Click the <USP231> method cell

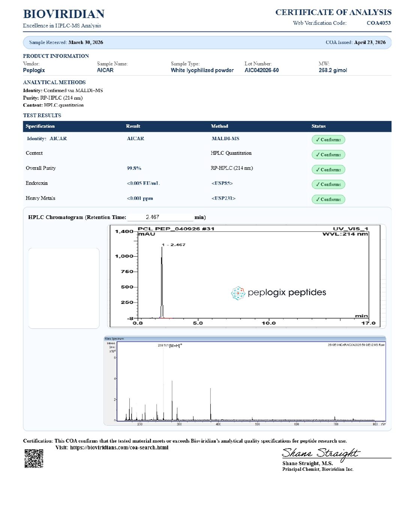tap(223, 198)
